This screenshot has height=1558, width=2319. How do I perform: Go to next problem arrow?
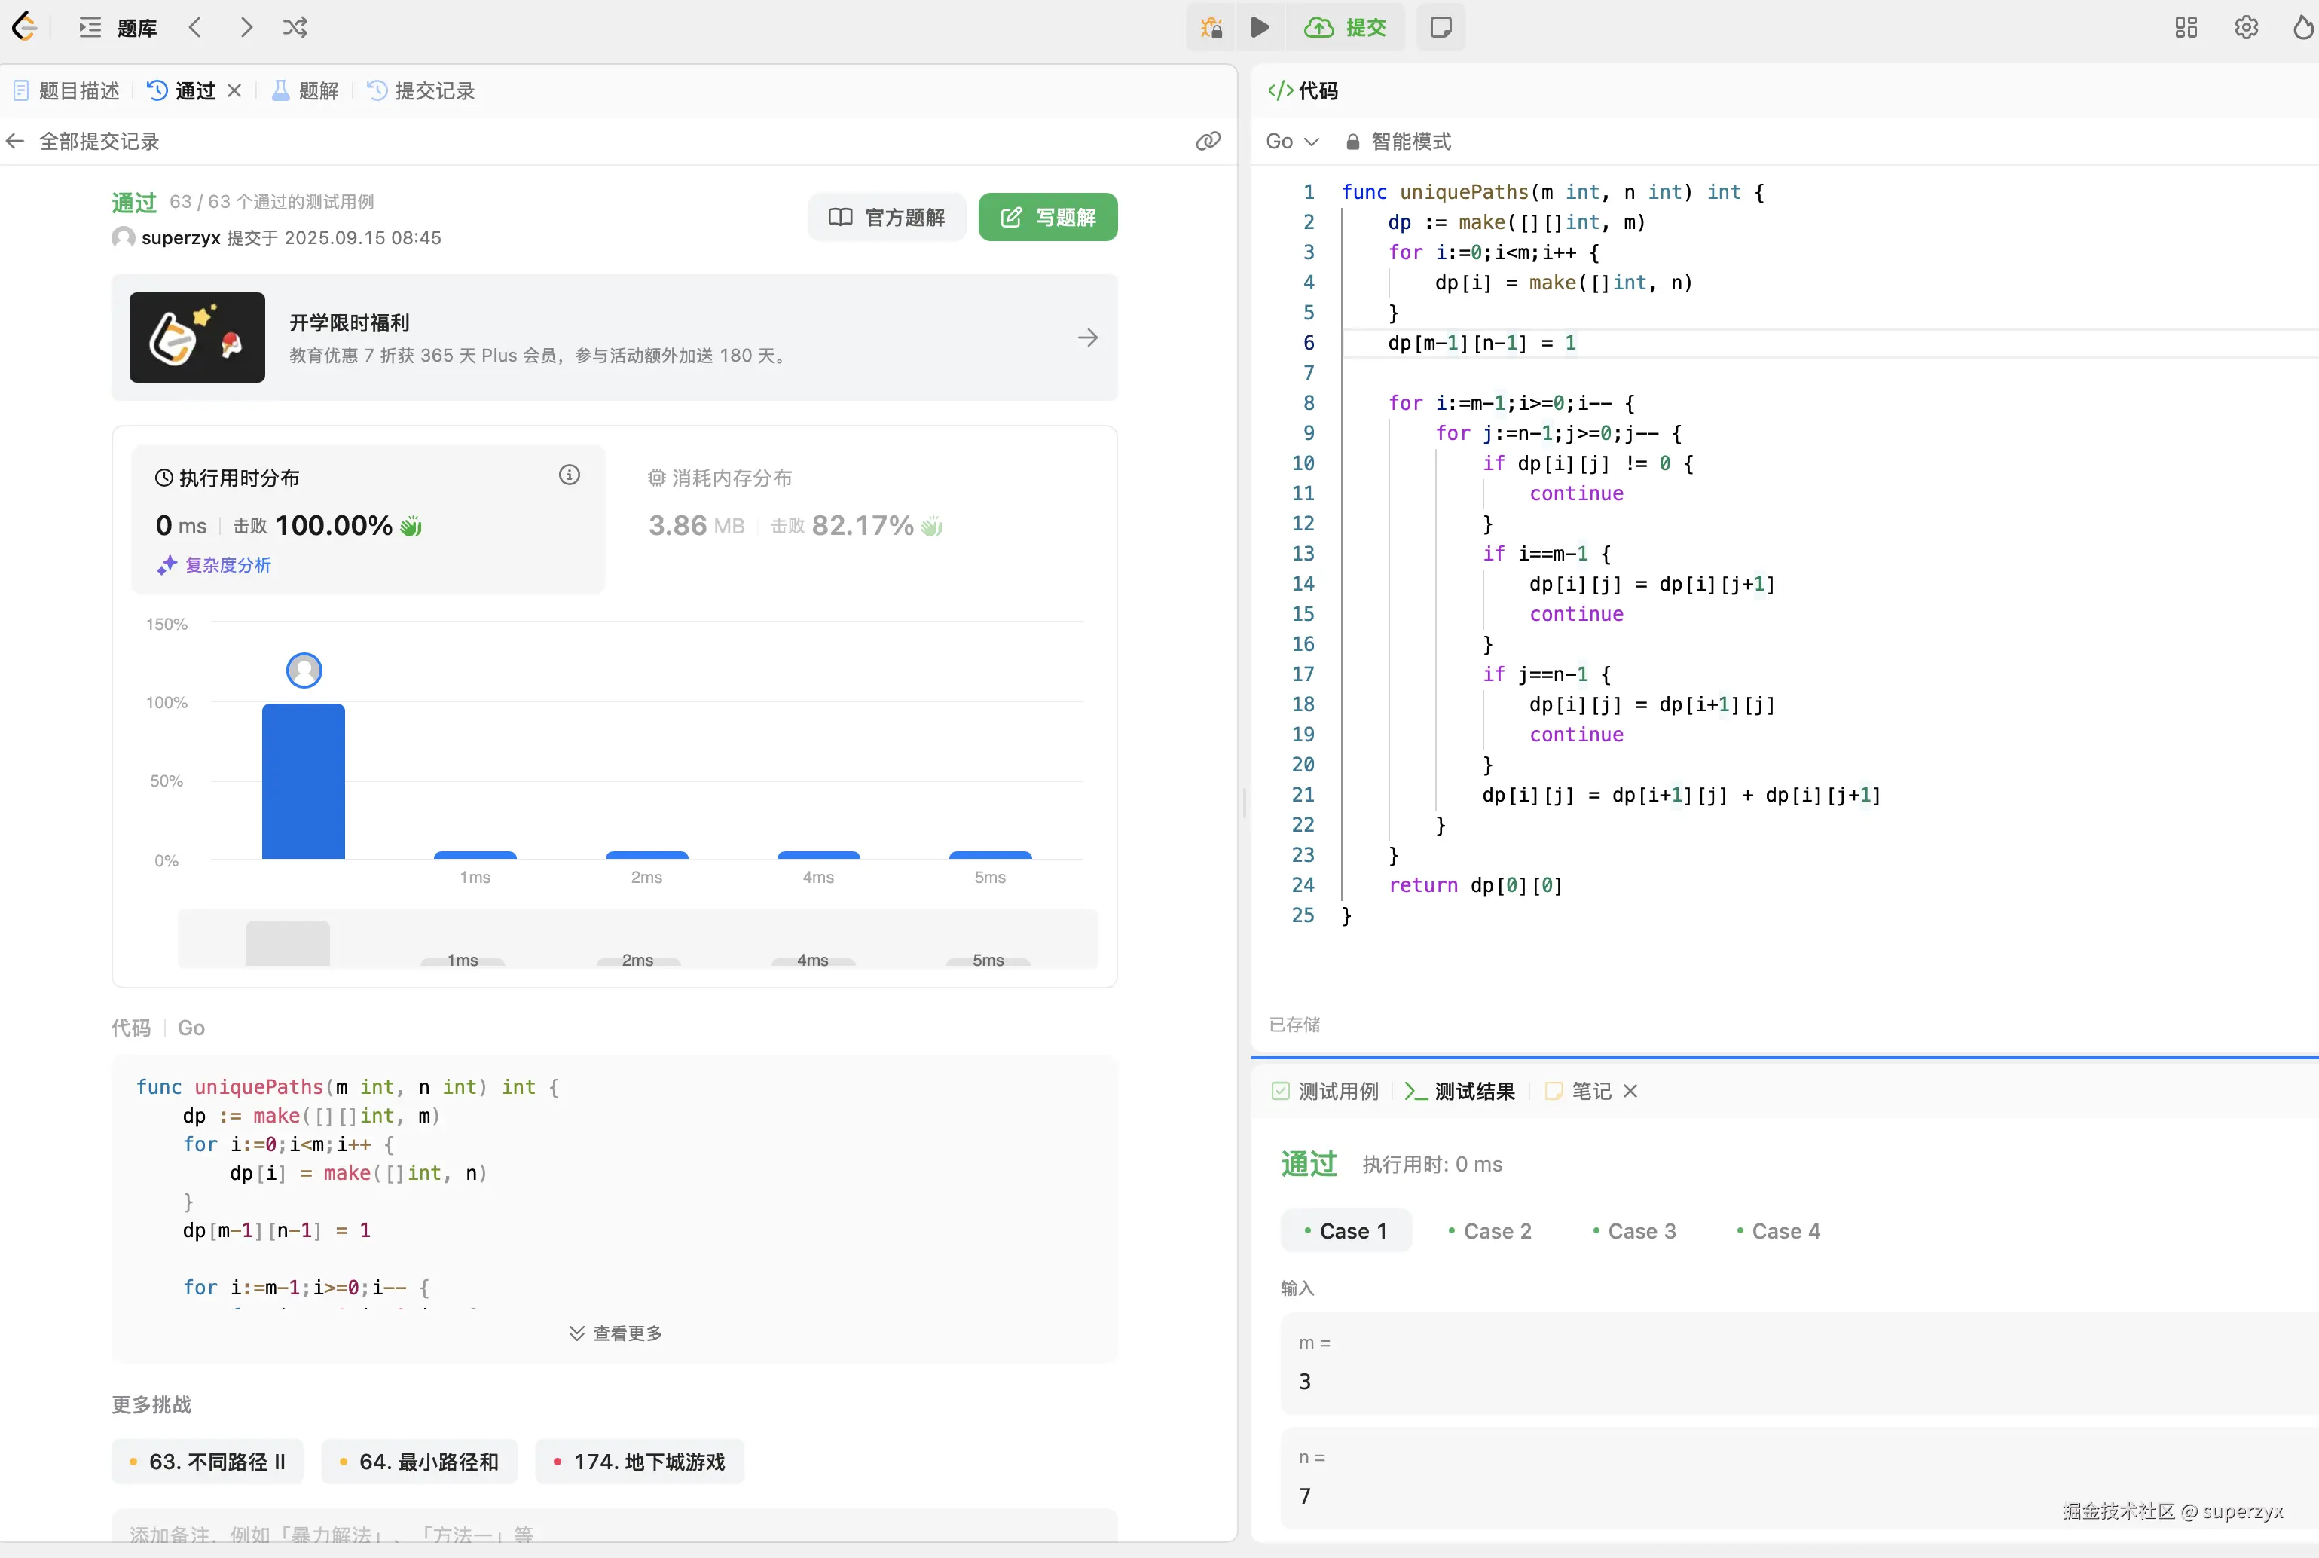pos(246,27)
